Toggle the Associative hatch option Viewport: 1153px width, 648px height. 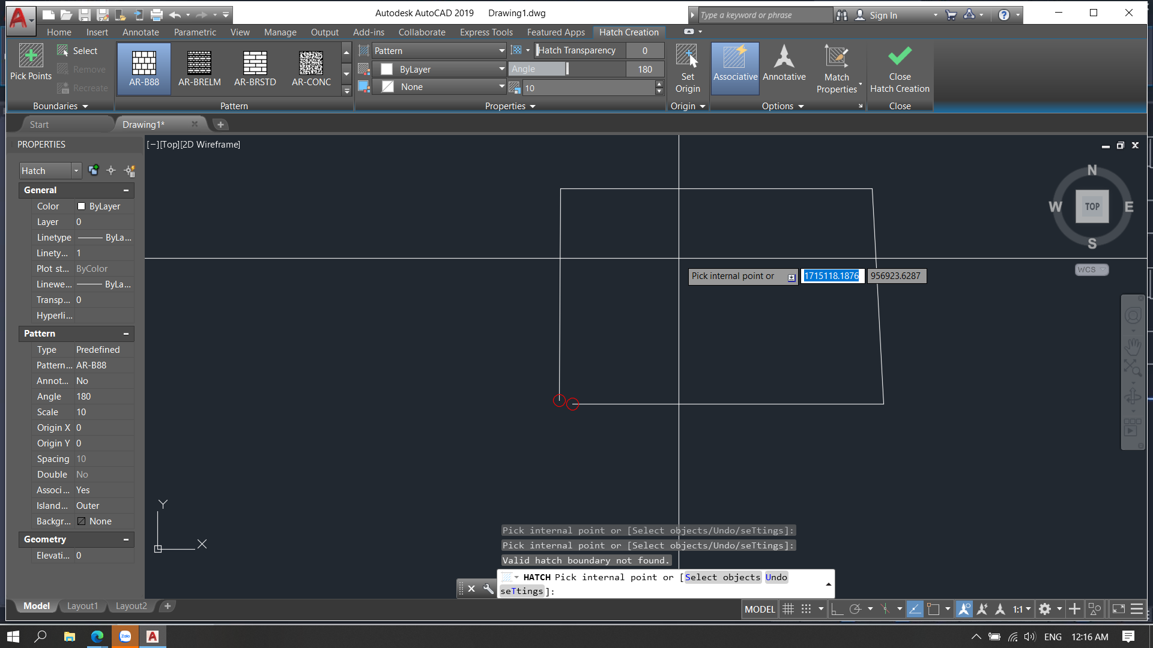735,68
